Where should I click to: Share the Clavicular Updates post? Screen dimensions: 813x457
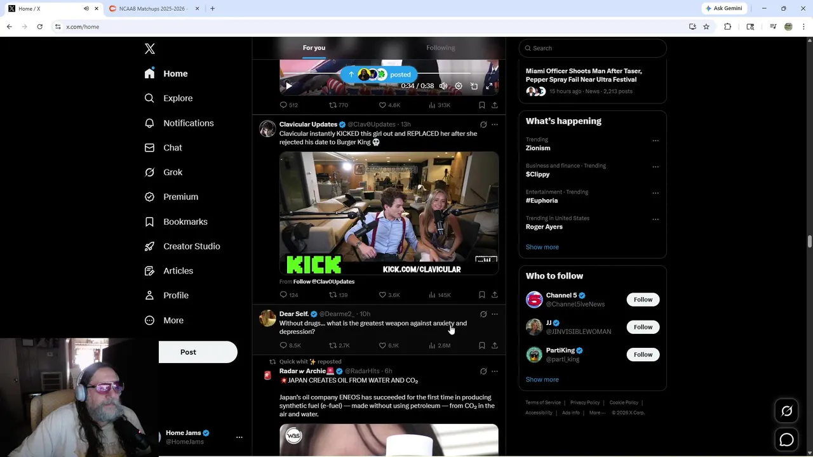pos(495,295)
